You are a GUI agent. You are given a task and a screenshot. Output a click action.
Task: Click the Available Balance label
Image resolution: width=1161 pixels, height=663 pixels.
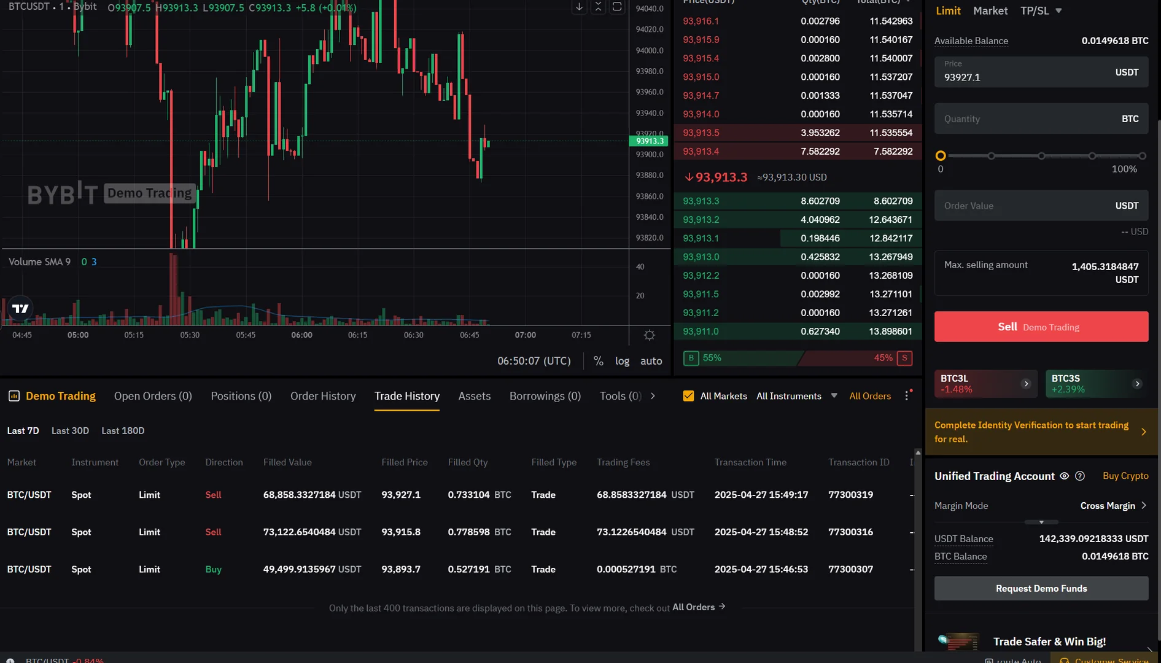[x=971, y=41]
